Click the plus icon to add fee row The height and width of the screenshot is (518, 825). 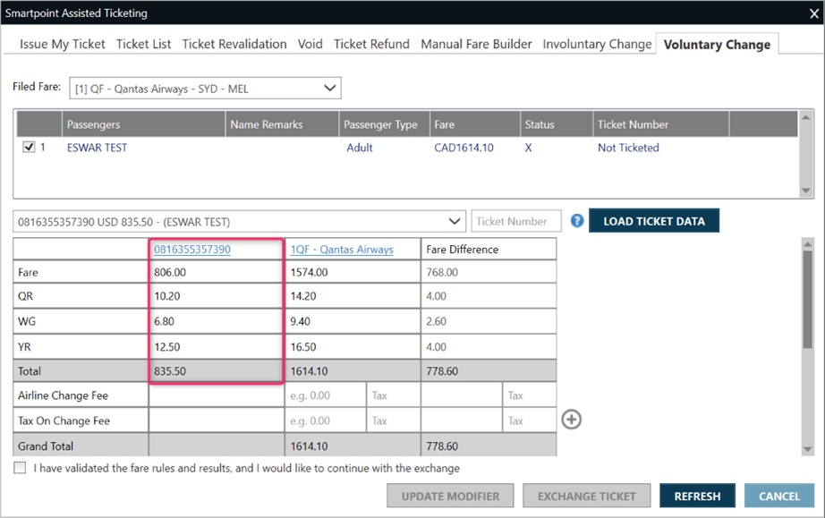coord(571,419)
